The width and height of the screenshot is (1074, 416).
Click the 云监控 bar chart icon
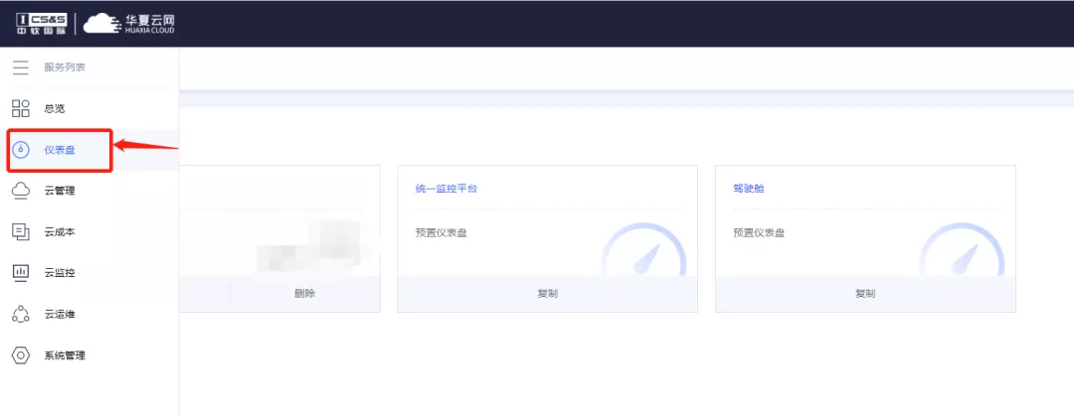click(x=20, y=272)
